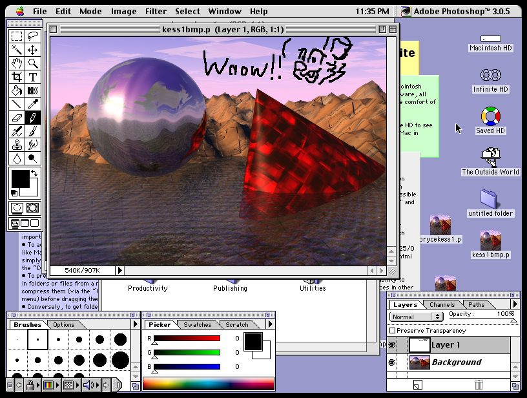Choose the Crop tool in toolbox
527x398 pixels.
tap(17, 77)
